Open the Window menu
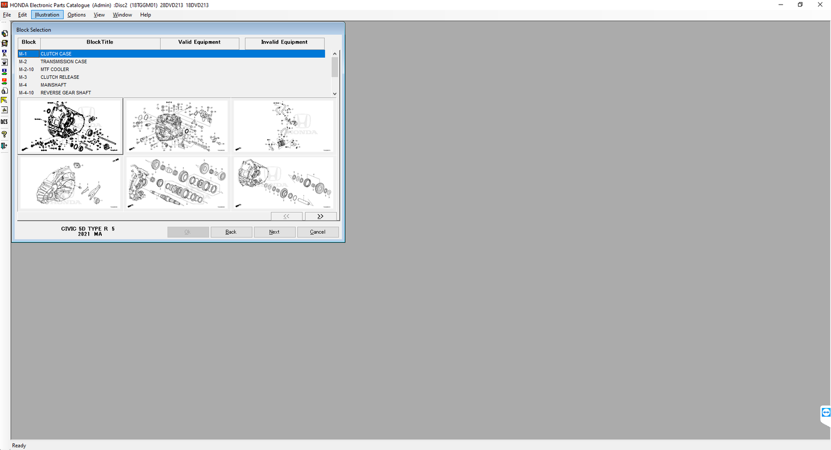 pos(123,15)
